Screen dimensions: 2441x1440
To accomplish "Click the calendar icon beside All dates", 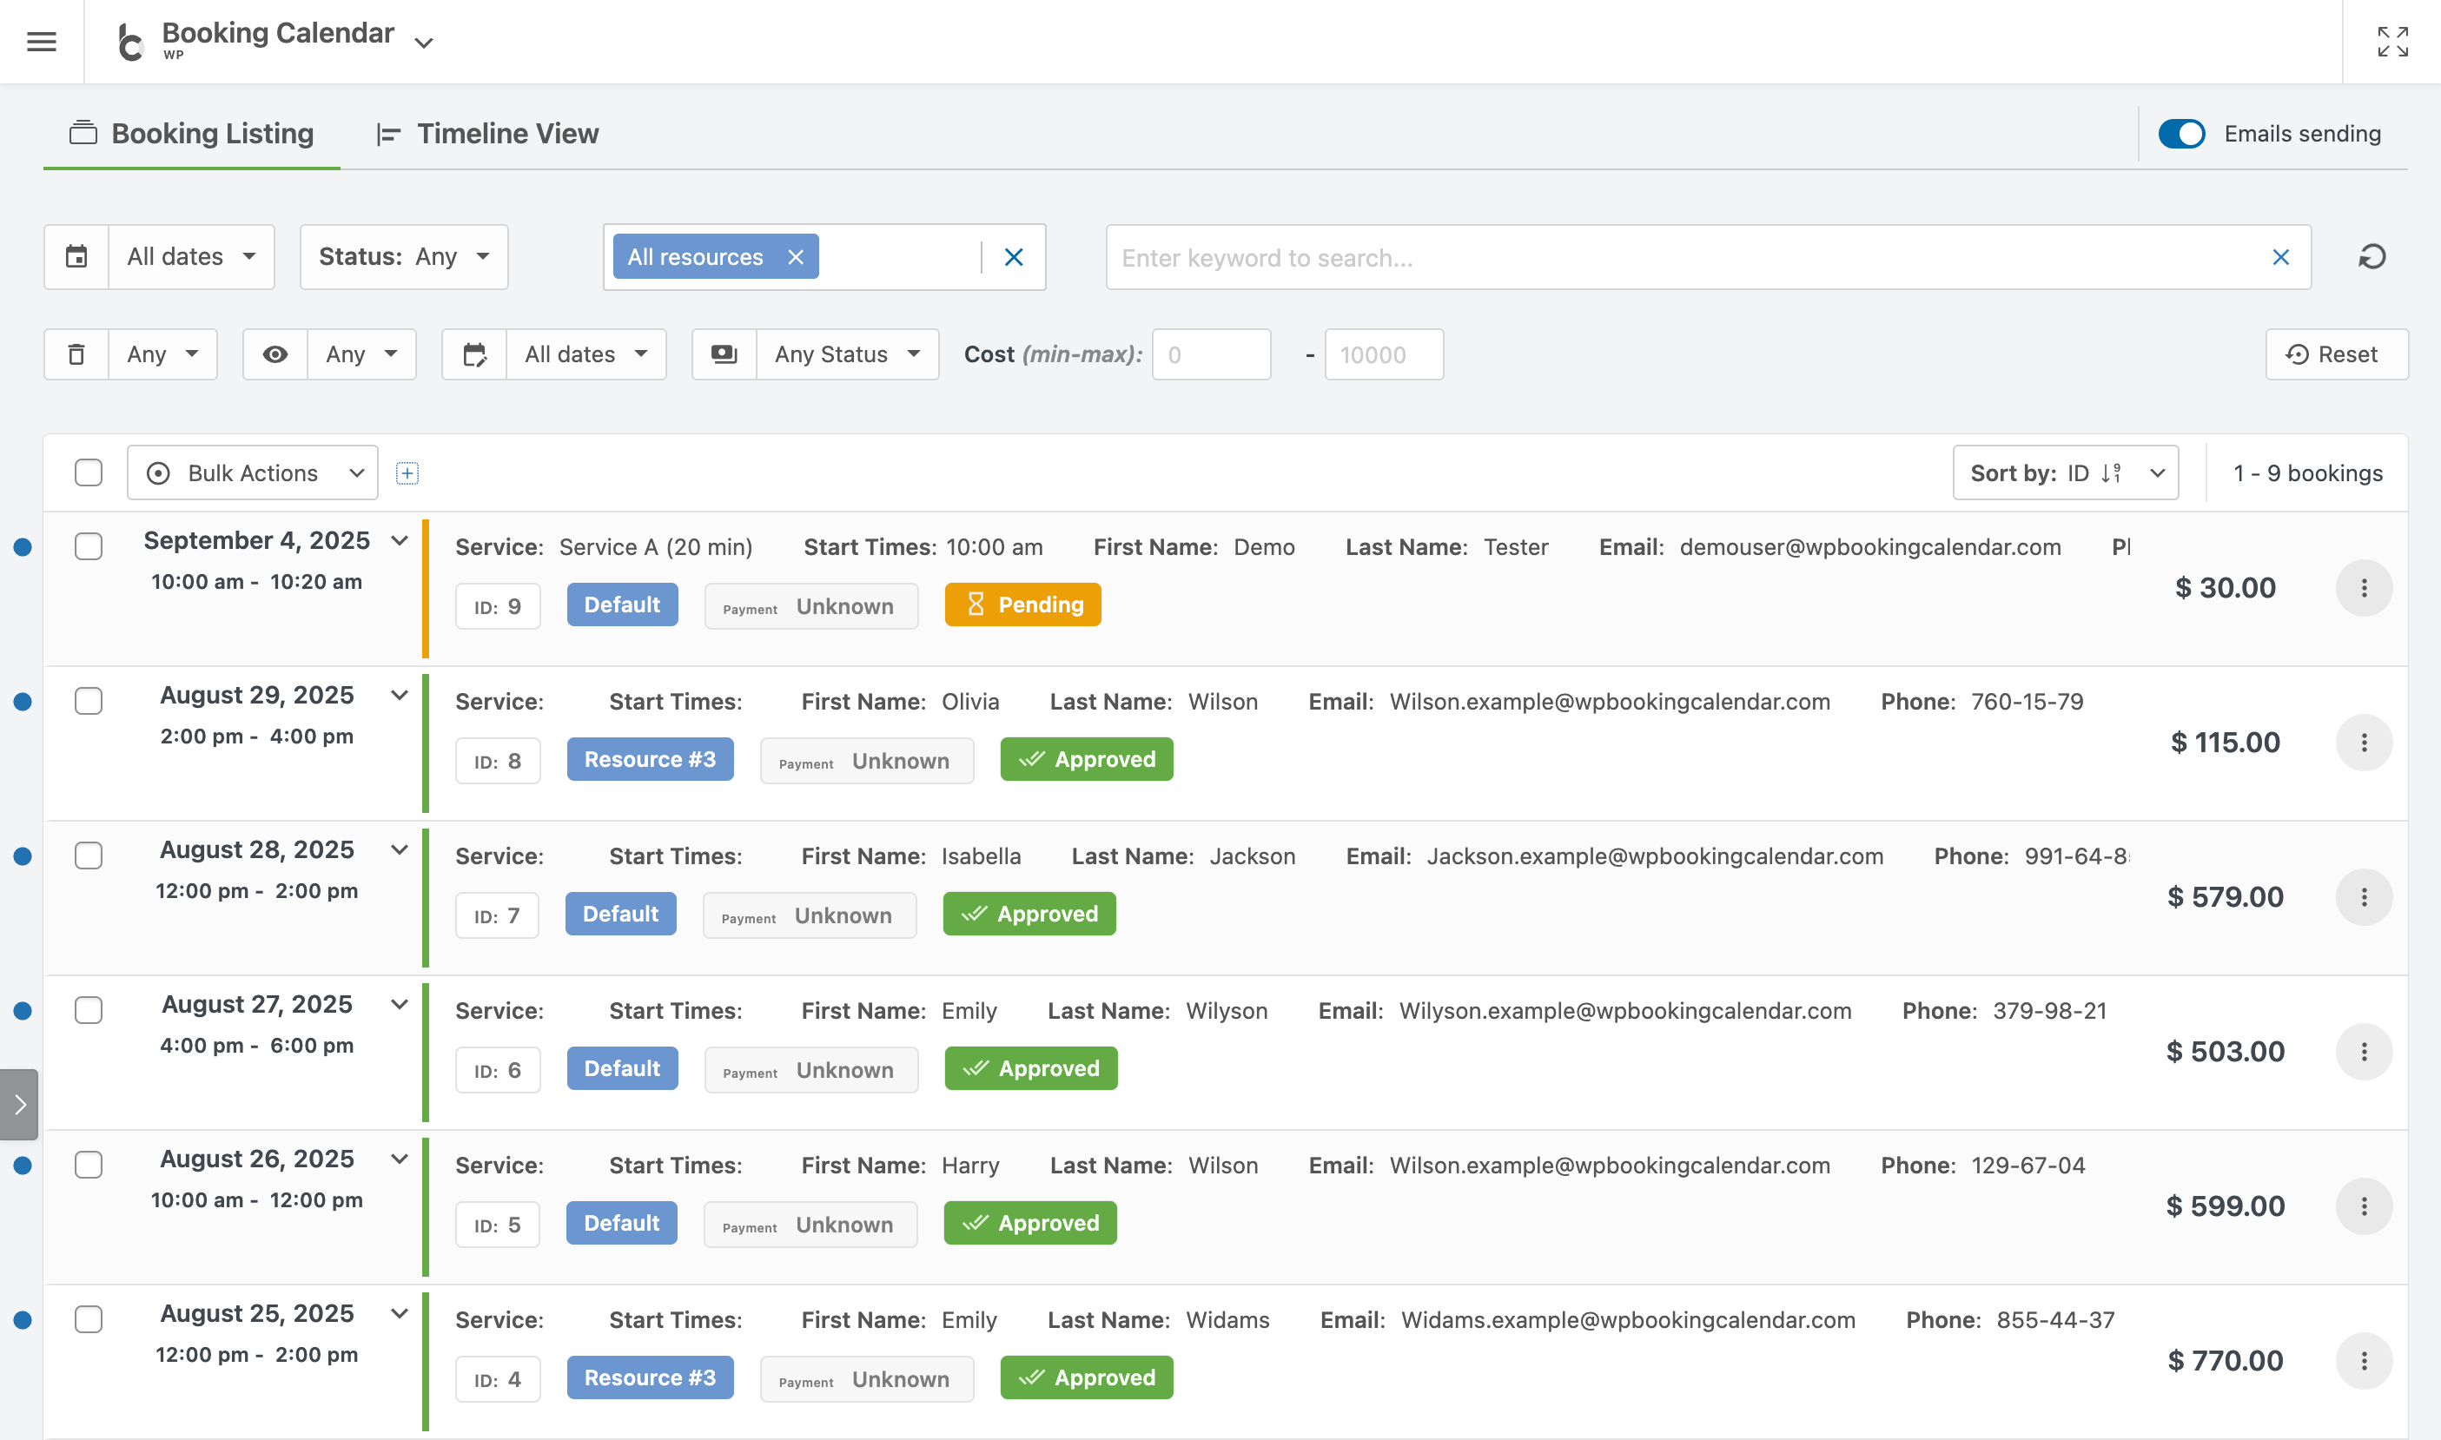I will coord(76,257).
